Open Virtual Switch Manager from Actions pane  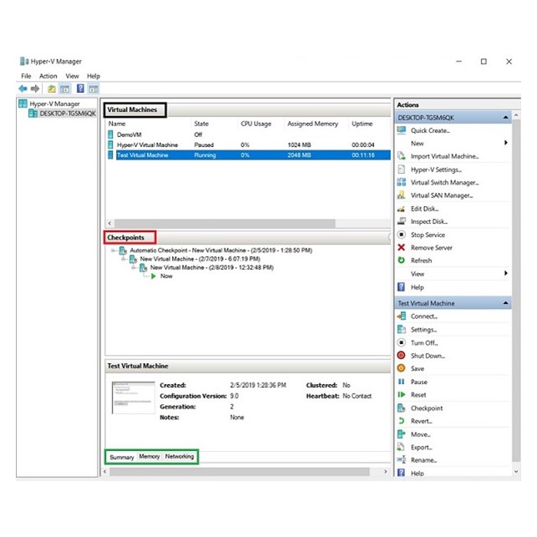(402, 182)
